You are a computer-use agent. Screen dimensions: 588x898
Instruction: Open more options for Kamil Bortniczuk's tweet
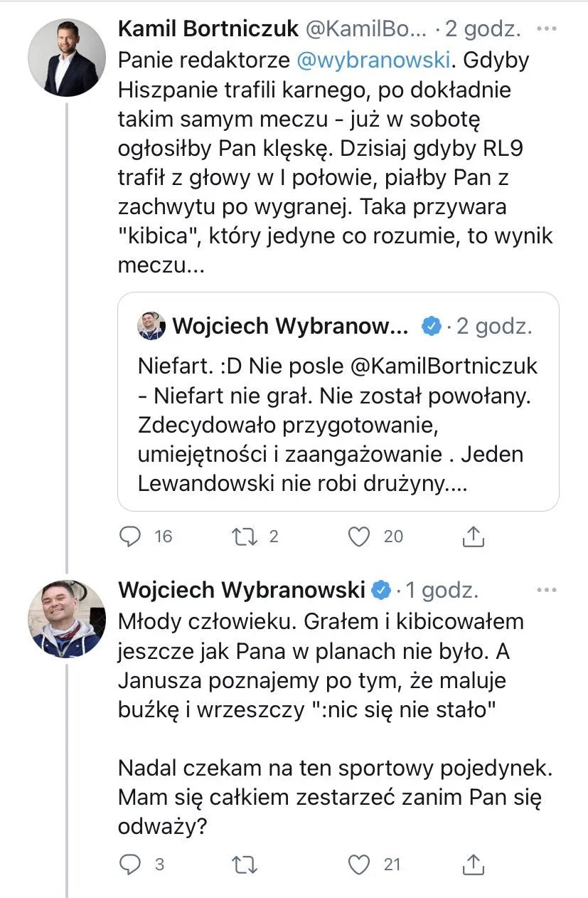546,30
